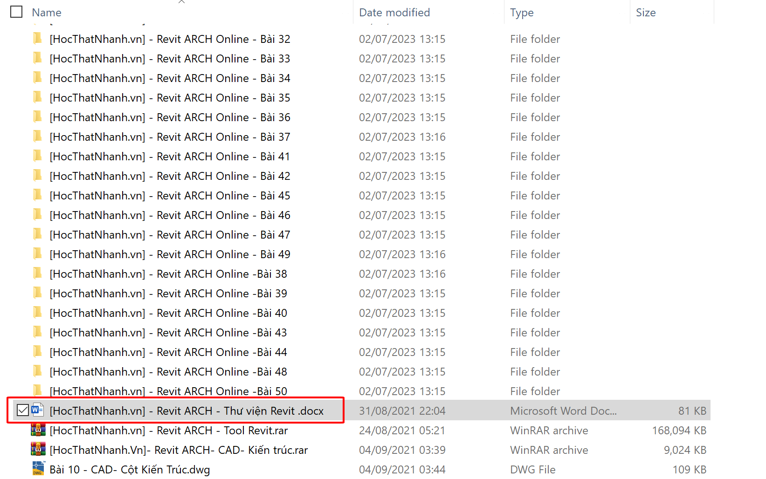This screenshot has height=479, width=766.
Task: Click the DWG File type cell
Action: [x=533, y=470]
